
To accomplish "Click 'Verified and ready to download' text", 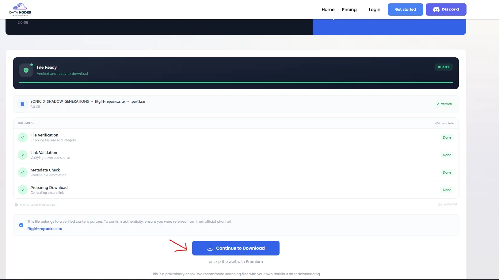I will point(63,74).
